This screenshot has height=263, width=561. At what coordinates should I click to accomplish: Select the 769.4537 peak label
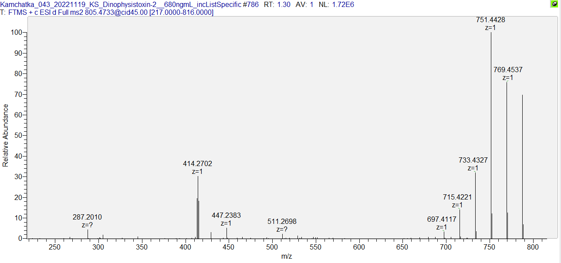coord(508,70)
